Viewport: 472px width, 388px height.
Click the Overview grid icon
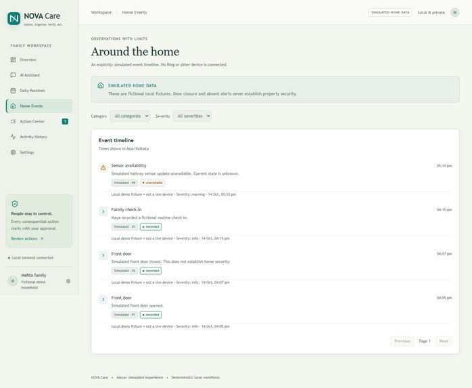coord(13,60)
